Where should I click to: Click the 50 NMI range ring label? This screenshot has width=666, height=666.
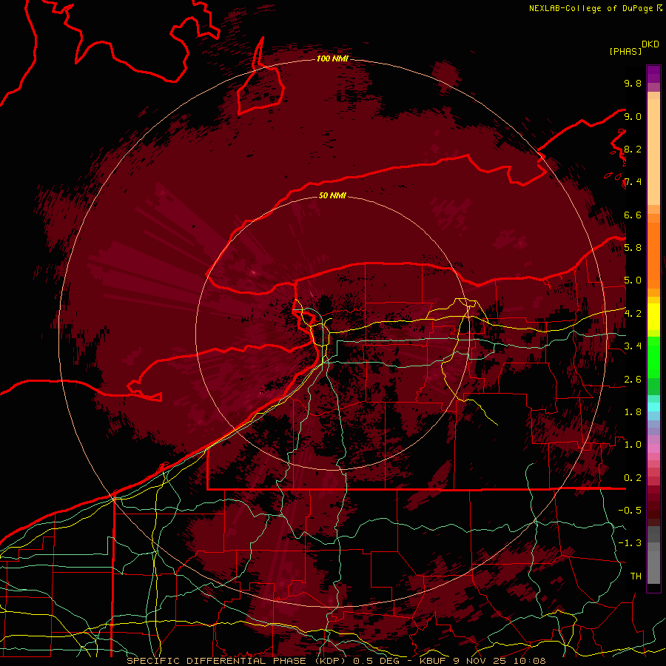pos(332,195)
